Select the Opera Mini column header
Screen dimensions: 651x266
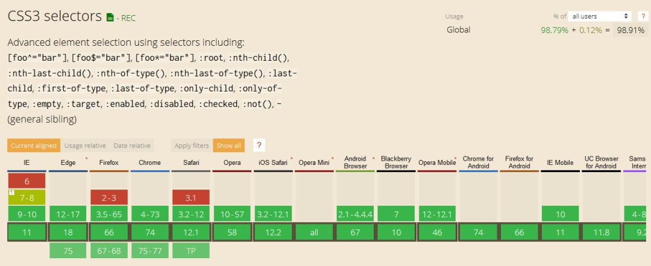(x=314, y=163)
